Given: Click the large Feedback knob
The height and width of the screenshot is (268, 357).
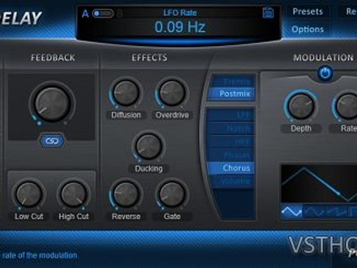Looking at the screenshot, I should point(52,104).
